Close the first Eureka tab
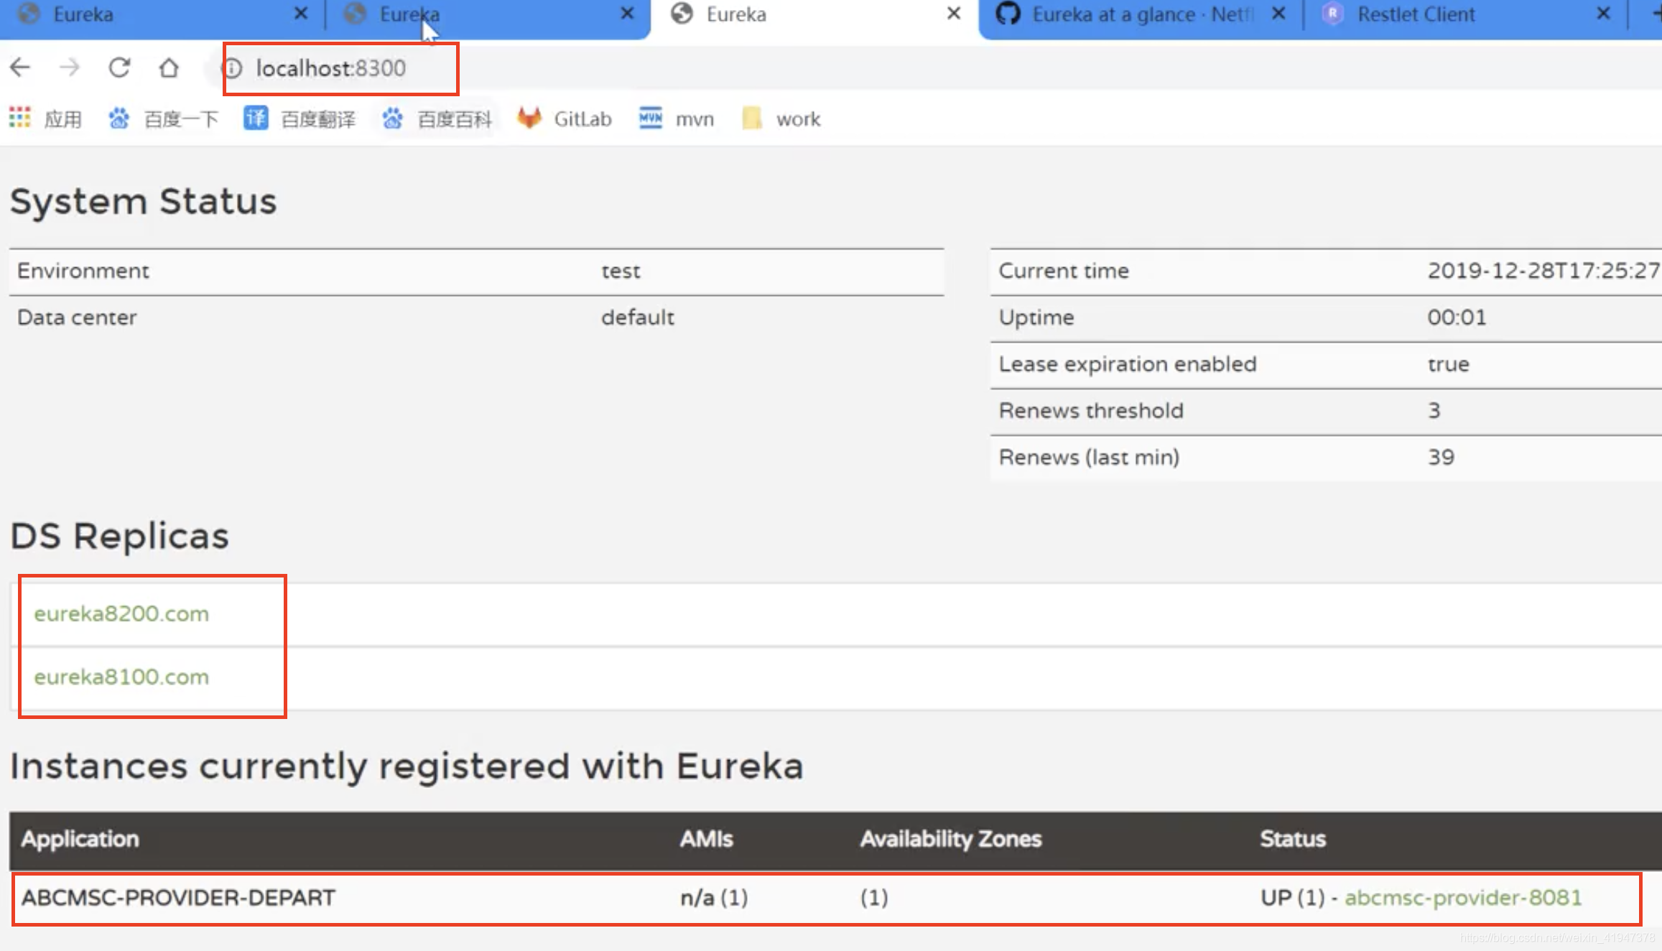 301,14
